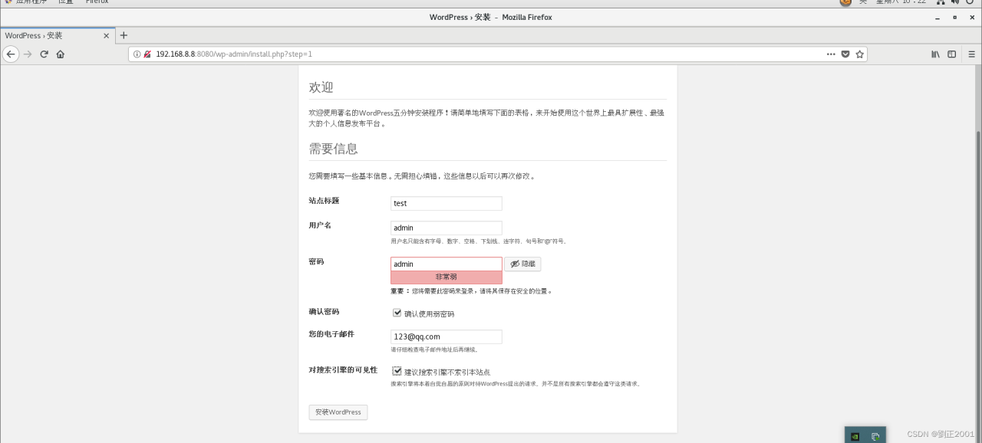
Task: Click the 非常弱 password strength meter
Action: pos(446,277)
